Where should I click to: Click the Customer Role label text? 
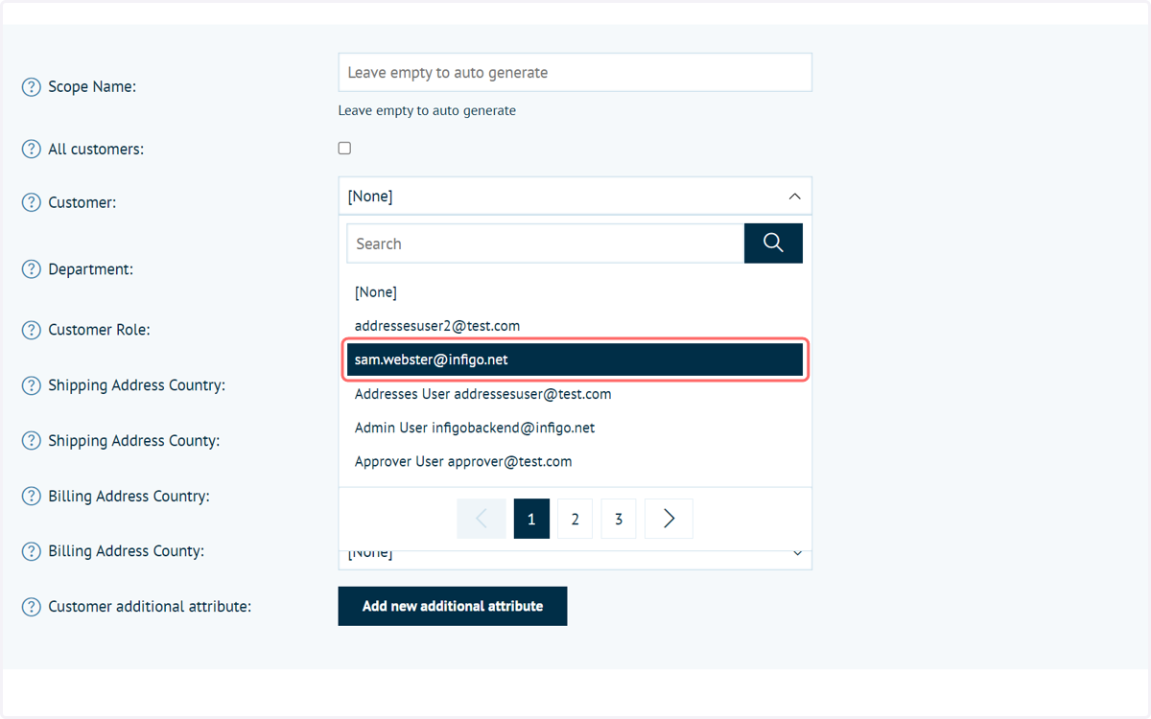pyautogui.click(x=99, y=330)
